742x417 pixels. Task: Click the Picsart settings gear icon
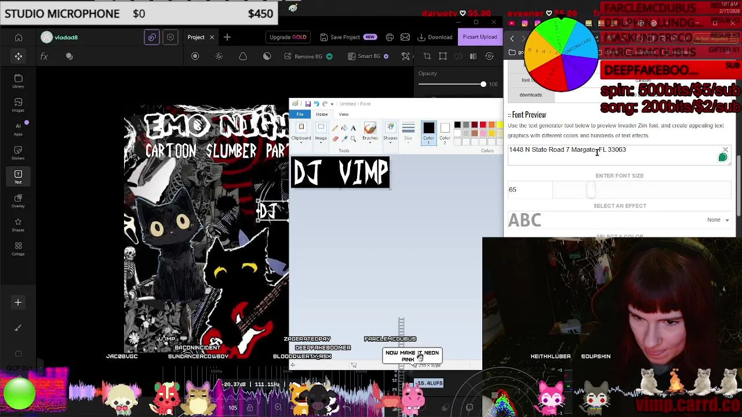click(170, 37)
